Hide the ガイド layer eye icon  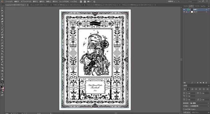[184, 12]
